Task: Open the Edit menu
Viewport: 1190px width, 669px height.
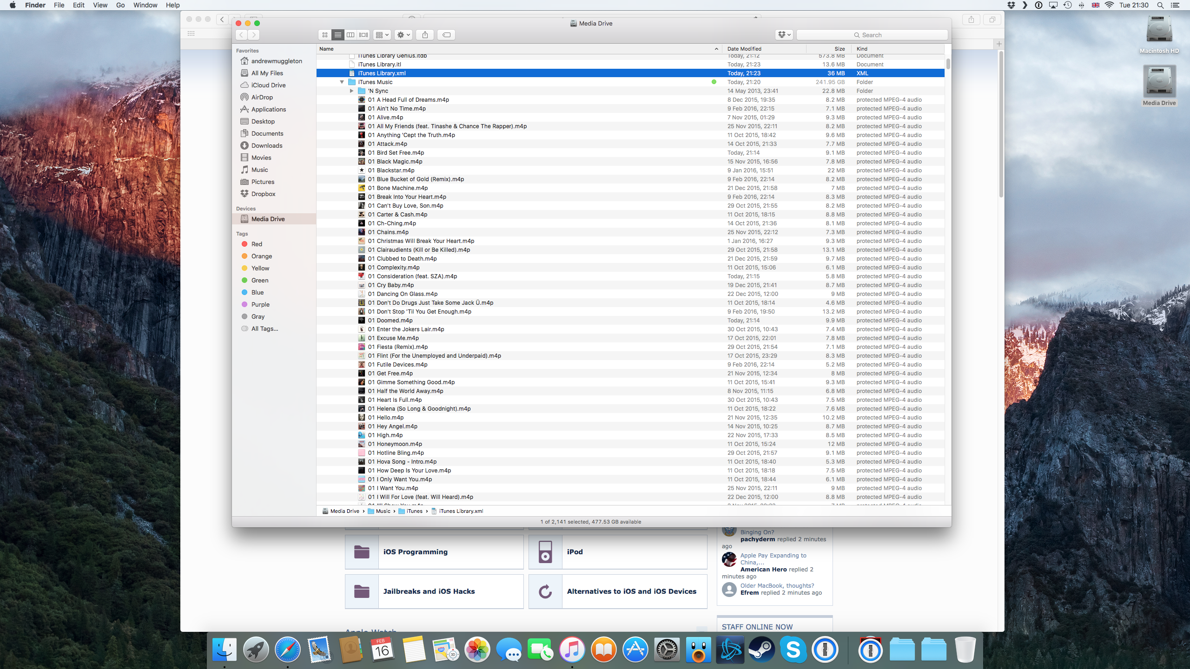Action: (79, 5)
